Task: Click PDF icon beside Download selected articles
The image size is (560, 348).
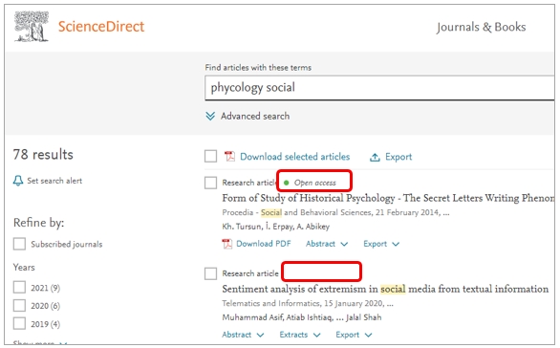Action: click(229, 156)
